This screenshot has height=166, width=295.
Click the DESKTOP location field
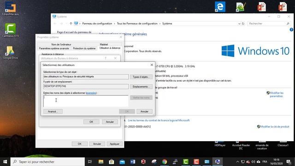pyautogui.click(x=86, y=86)
